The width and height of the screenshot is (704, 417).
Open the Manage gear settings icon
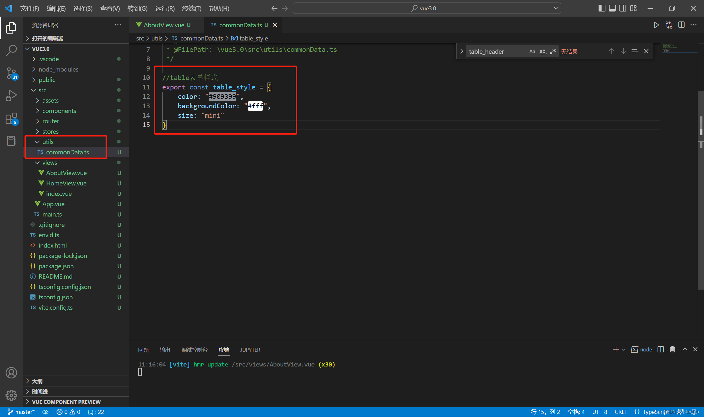click(11, 395)
